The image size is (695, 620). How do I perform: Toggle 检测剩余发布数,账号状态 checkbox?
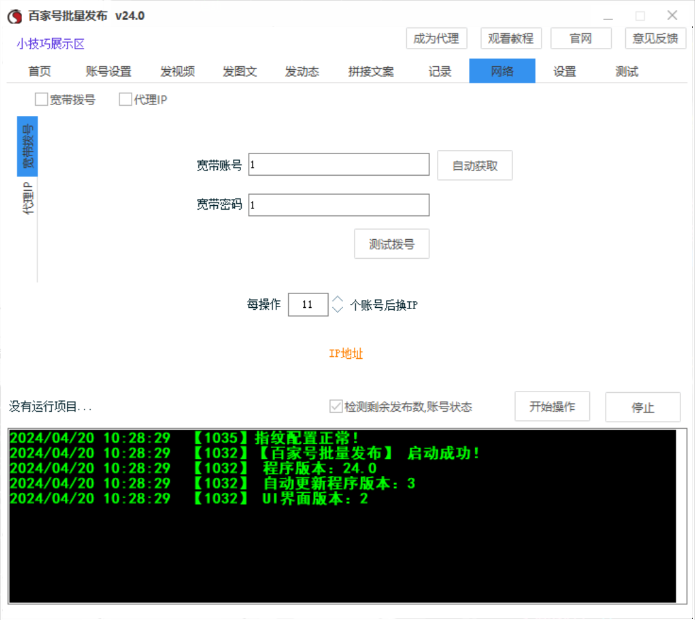coord(336,407)
